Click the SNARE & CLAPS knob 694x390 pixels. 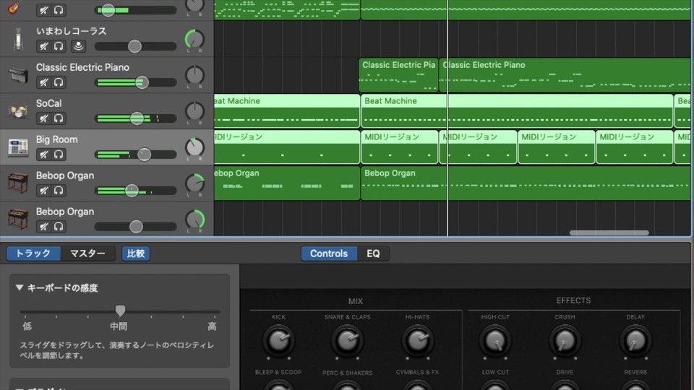[x=347, y=340]
